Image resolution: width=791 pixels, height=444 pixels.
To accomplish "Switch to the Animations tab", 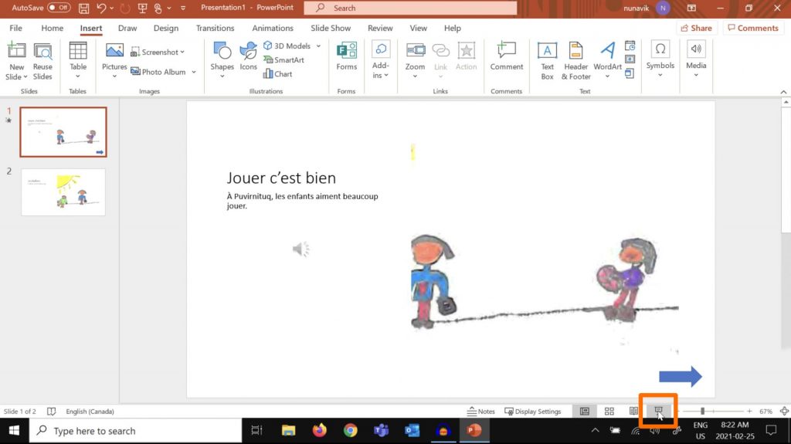I will pyautogui.click(x=273, y=28).
